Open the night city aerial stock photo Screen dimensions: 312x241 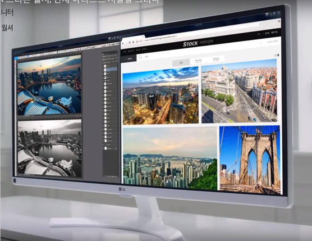pyautogui.click(x=161, y=96)
